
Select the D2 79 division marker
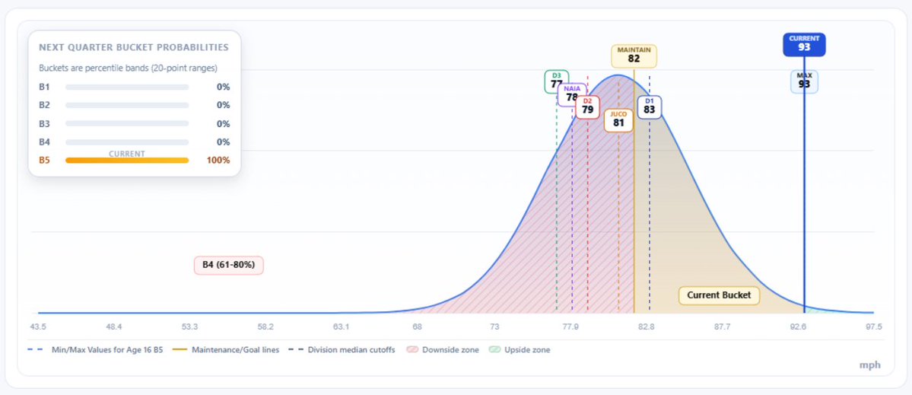587,107
